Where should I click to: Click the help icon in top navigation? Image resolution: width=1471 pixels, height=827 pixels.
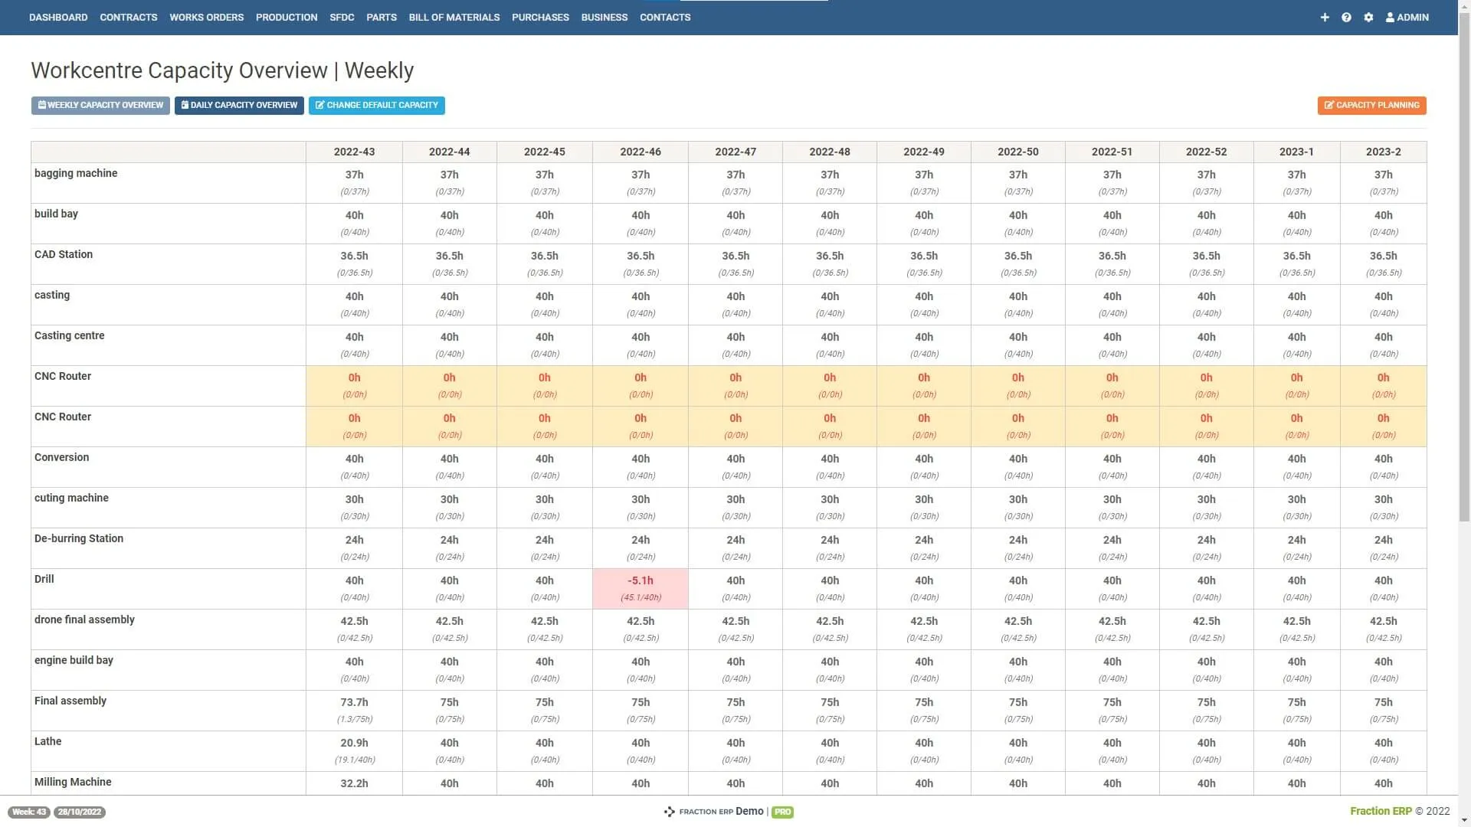[x=1347, y=17]
